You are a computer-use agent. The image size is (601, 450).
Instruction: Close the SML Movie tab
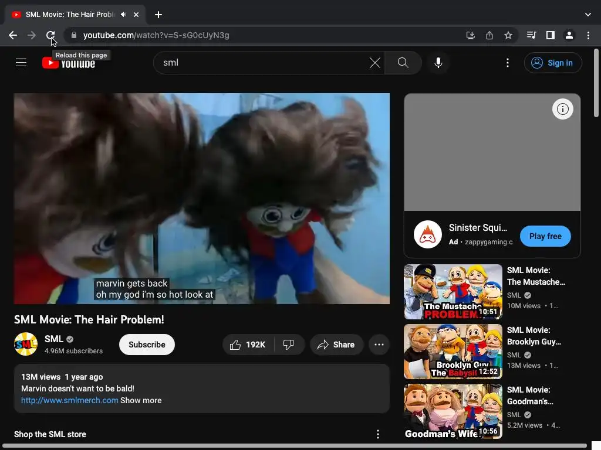coord(136,15)
